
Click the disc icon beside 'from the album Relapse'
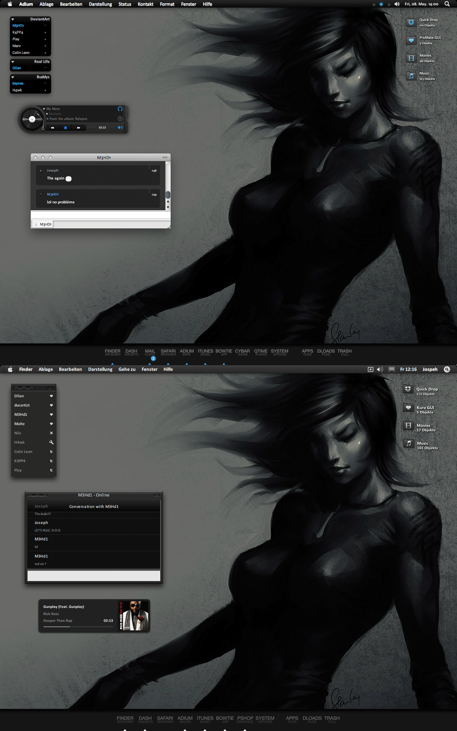120,119
